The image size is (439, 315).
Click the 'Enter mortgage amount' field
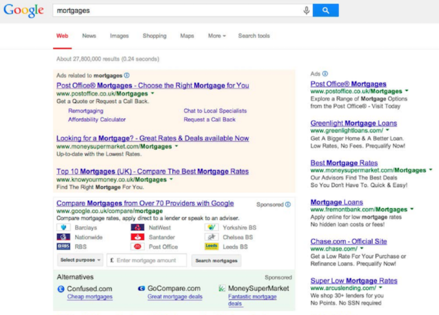point(147,261)
